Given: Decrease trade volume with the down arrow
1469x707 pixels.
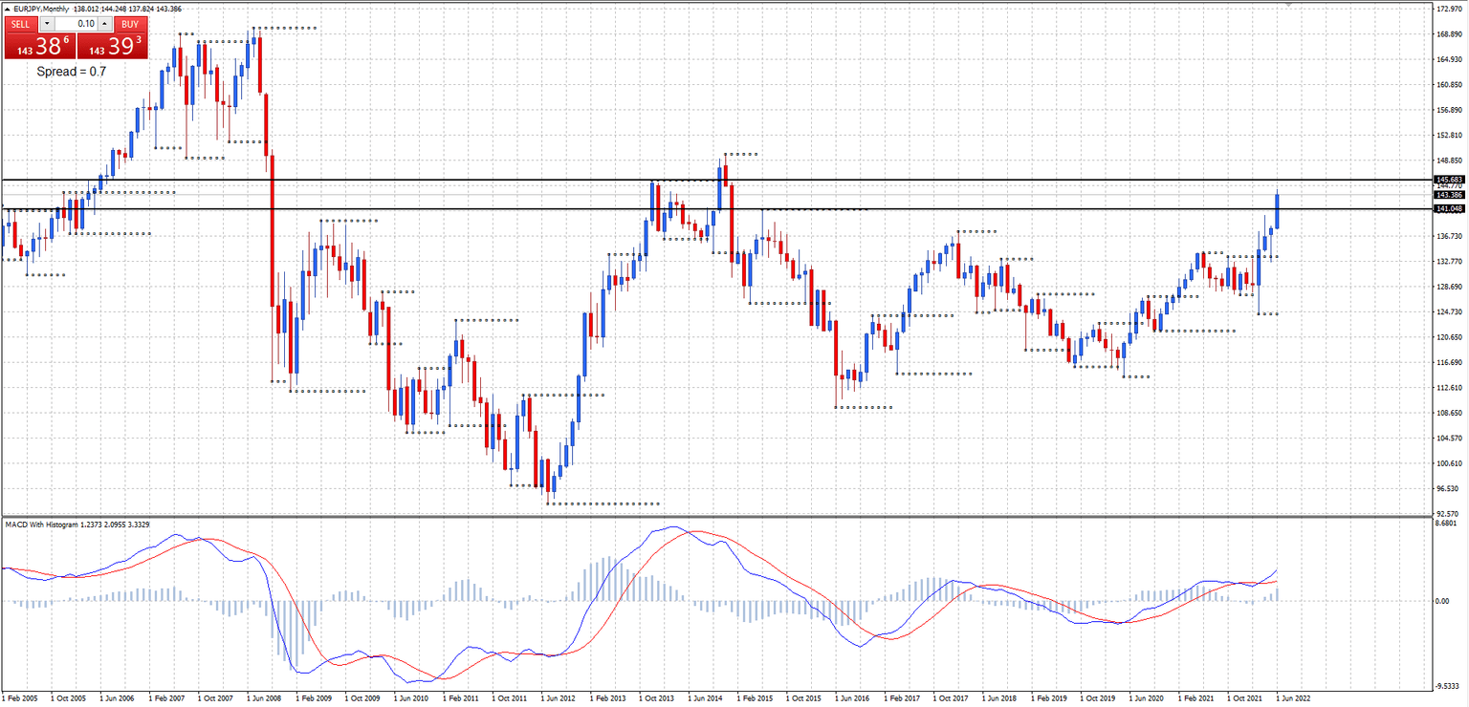Looking at the screenshot, I should point(47,24).
